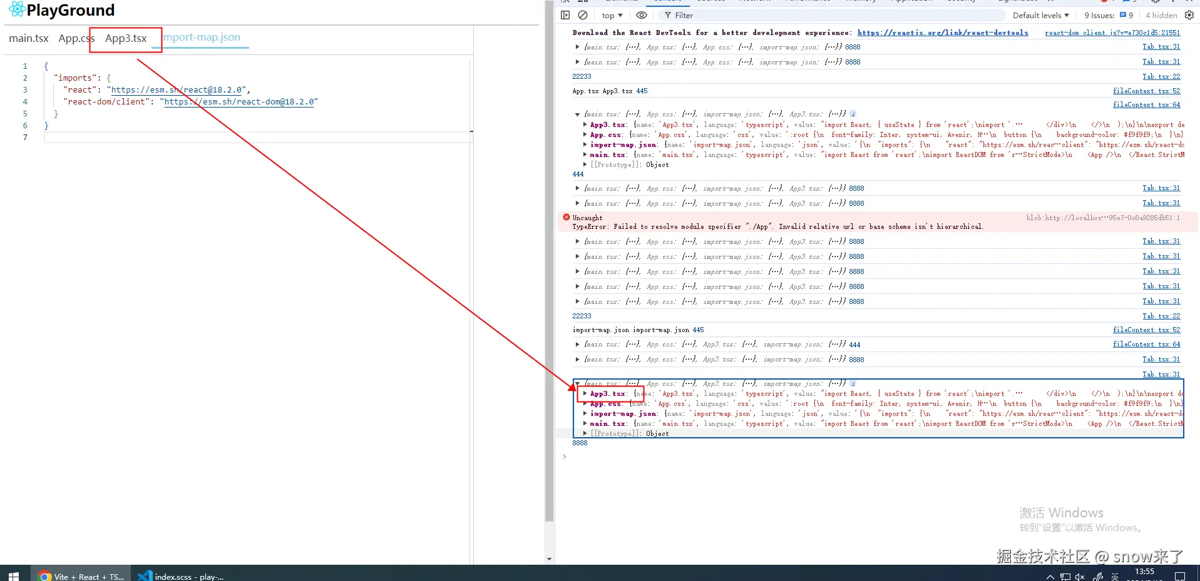The height and width of the screenshot is (581, 1200).
Task: Open the main.tsx file tab
Action: pos(29,38)
